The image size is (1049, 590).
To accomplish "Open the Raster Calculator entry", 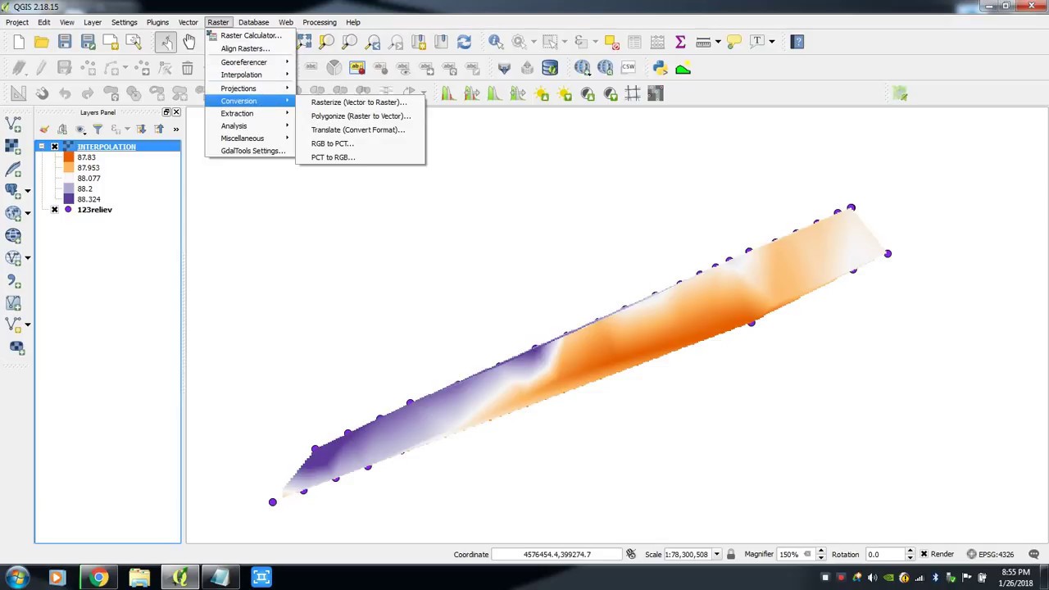I will click(250, 35).
